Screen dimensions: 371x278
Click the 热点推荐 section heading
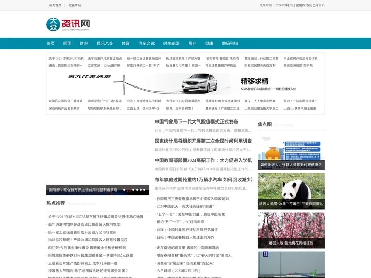[x=56, y=203]
